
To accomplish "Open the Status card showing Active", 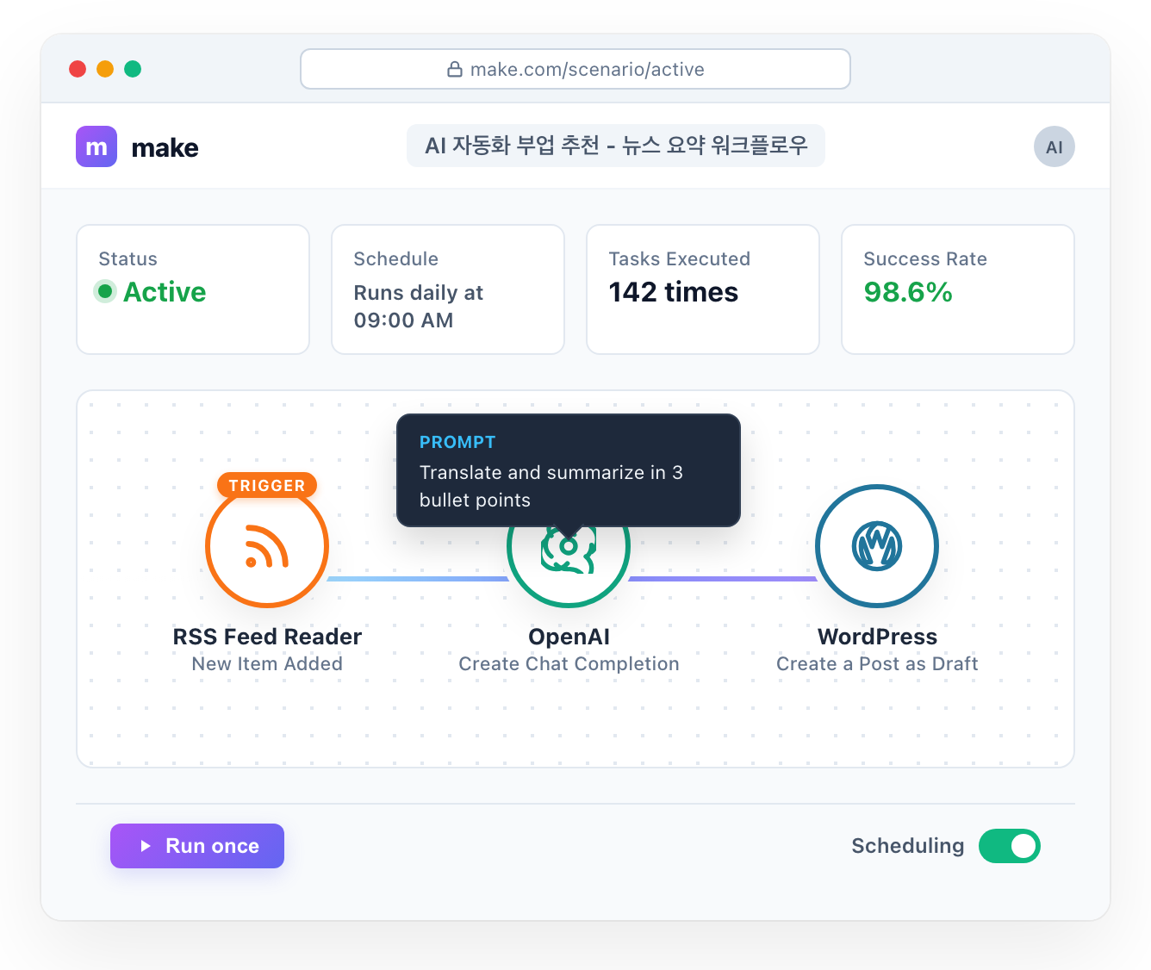I will (193, 289).
